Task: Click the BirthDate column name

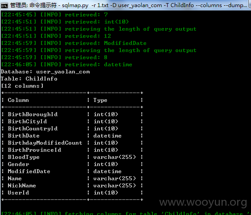Action: (x=24, y=136)
